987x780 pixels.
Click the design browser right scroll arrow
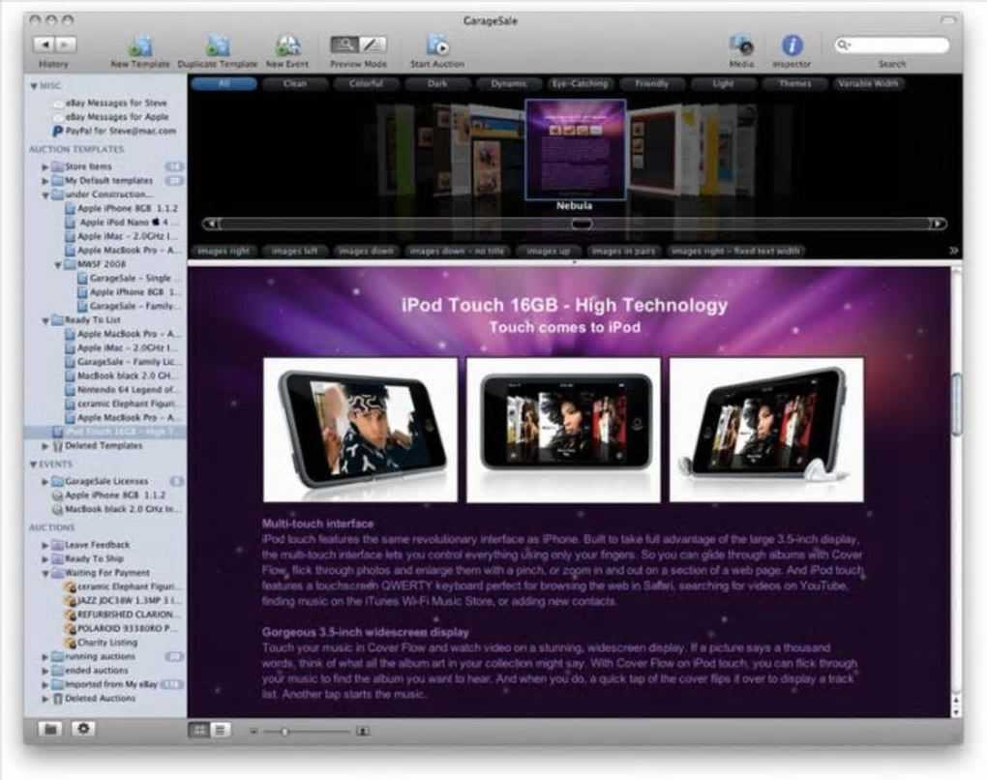click(938, 224)
